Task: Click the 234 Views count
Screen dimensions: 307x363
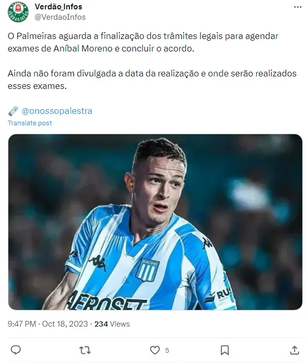Action: click(x=112, y=324)
